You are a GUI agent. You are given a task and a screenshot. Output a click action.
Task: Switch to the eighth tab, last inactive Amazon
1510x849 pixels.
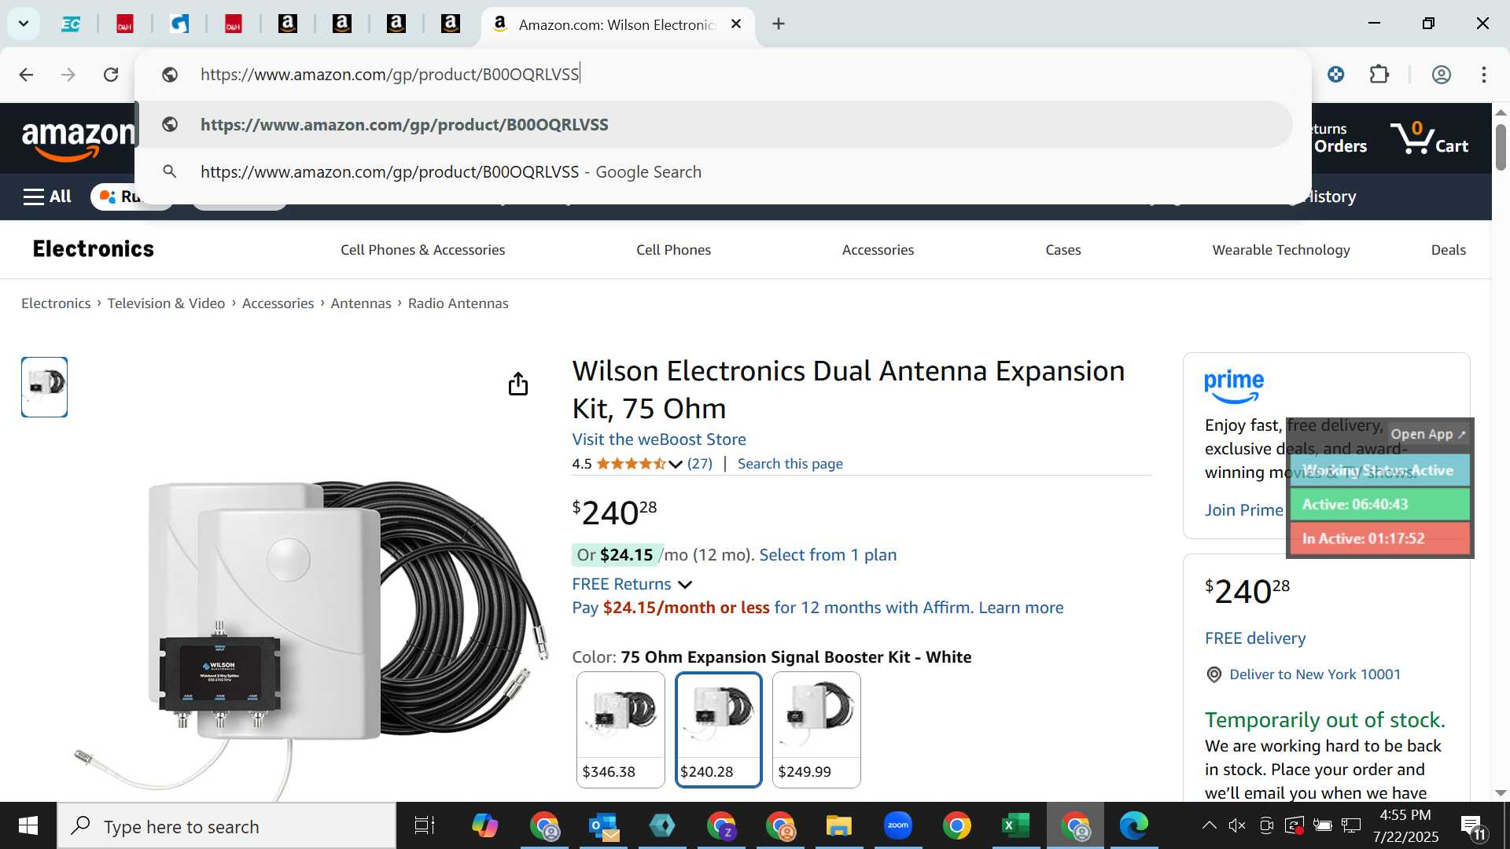point(451,24)
